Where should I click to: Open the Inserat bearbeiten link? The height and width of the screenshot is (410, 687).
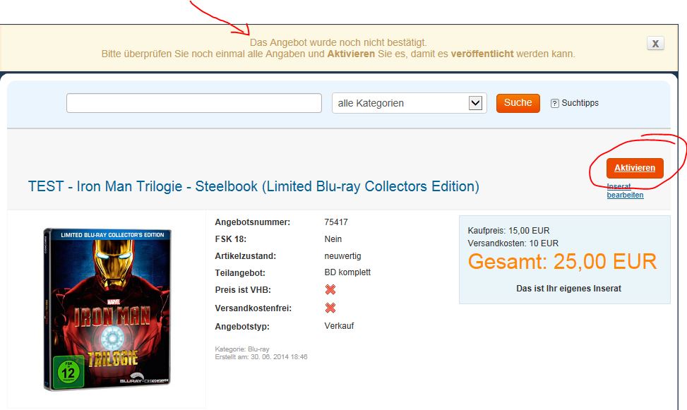click(x=626, y=191)
